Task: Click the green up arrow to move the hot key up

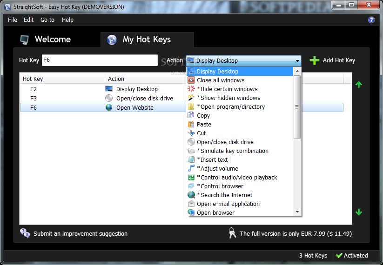Action: point(359,85)
